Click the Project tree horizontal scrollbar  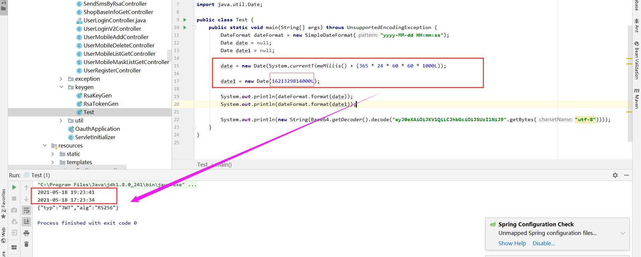coord(67,167)
